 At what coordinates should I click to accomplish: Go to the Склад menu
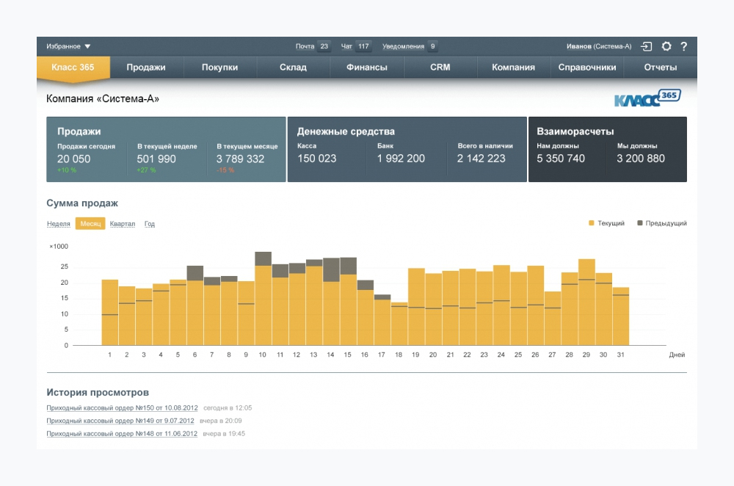pyautogui.click(x=293, y=68)
